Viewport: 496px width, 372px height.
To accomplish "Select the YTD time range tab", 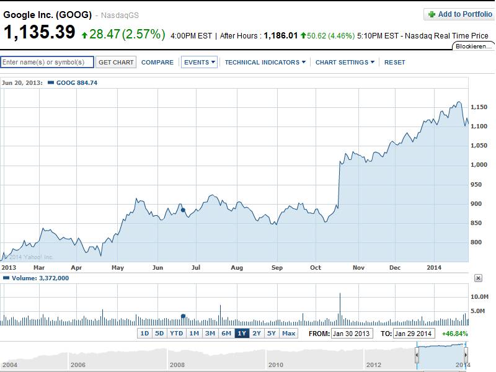I will click(176, 333).
